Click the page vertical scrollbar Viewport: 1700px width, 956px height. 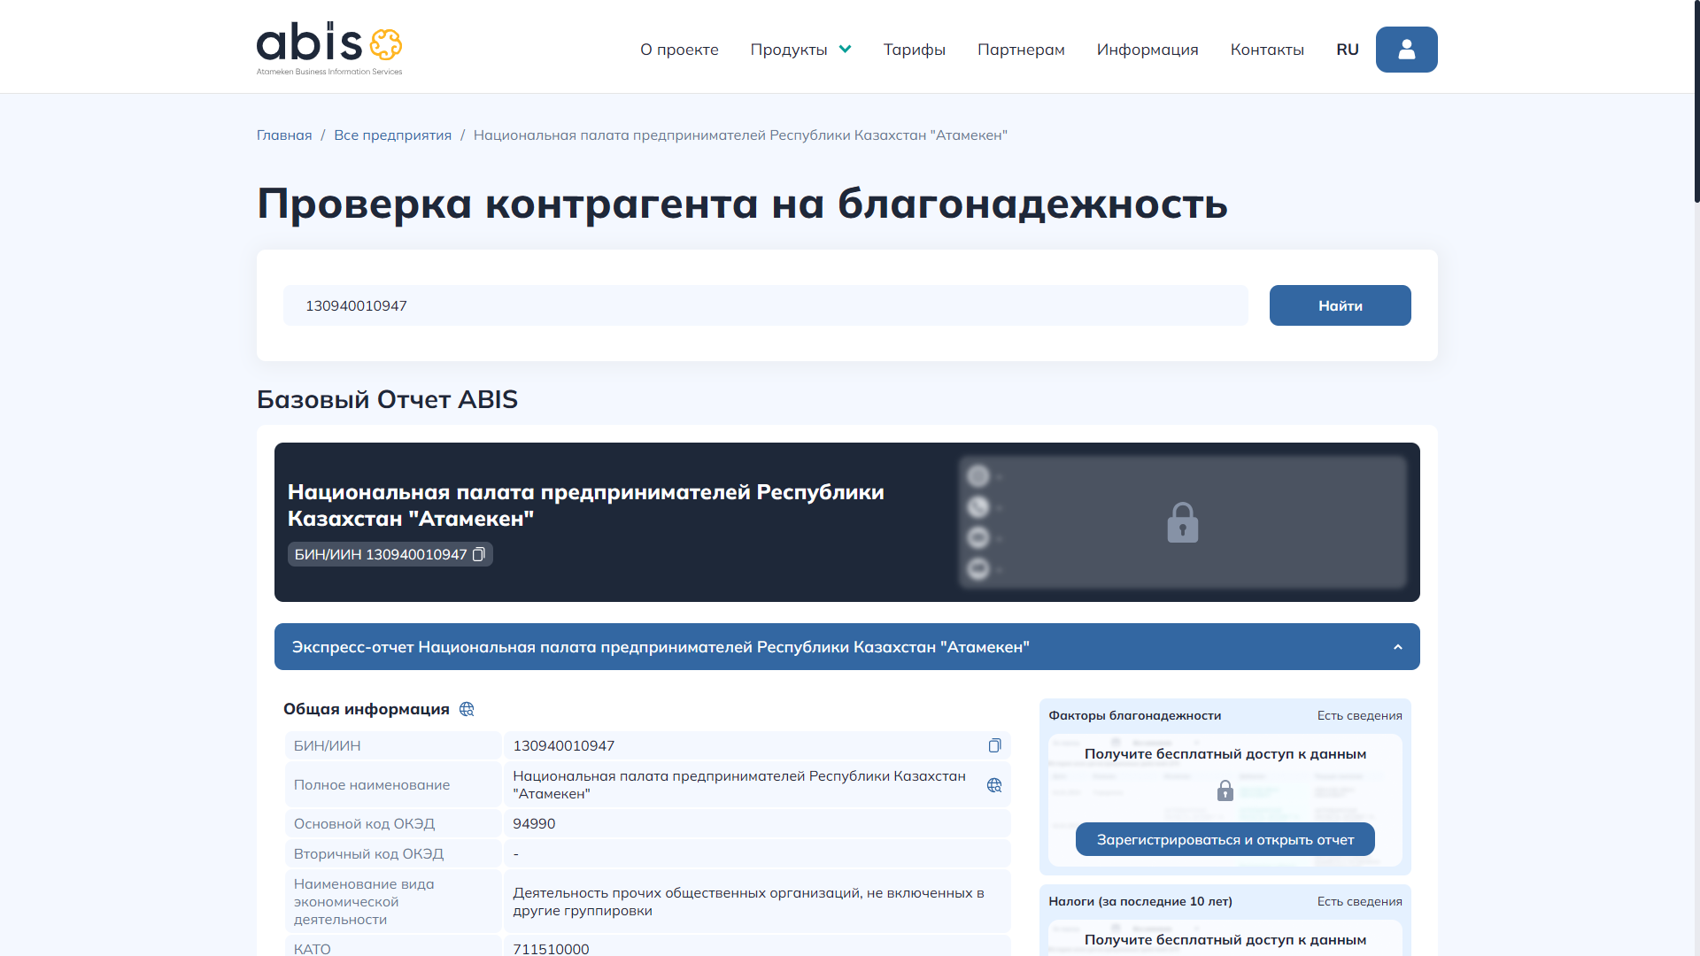(x=1695, y=102)
